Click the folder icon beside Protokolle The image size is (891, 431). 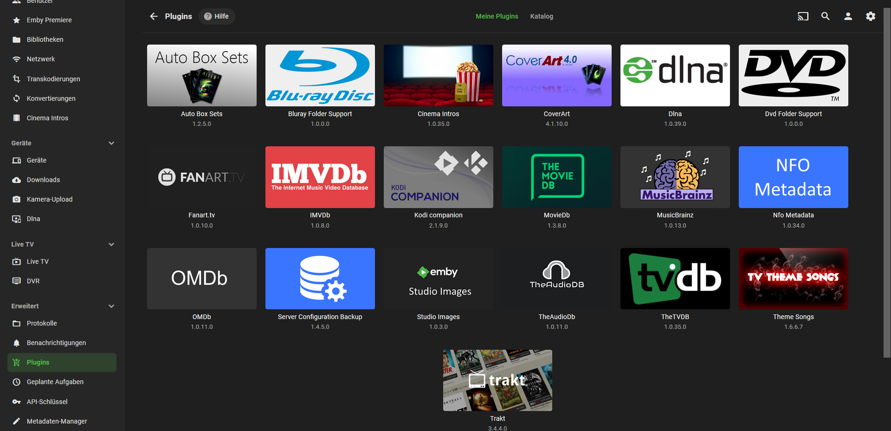tap(17, 323)
